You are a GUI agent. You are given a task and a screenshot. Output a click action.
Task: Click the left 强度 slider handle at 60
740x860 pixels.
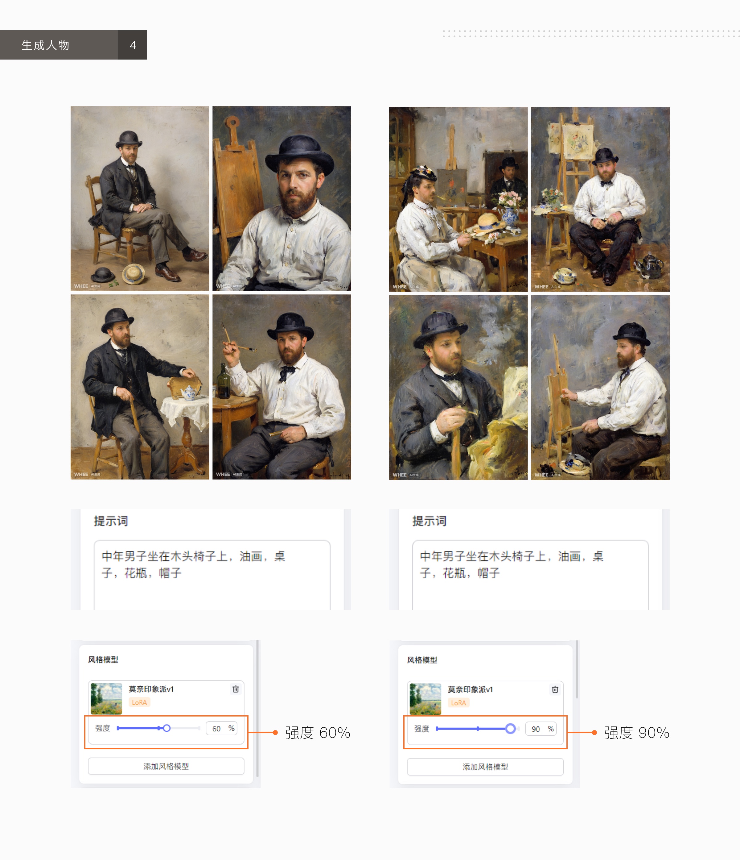167,728
